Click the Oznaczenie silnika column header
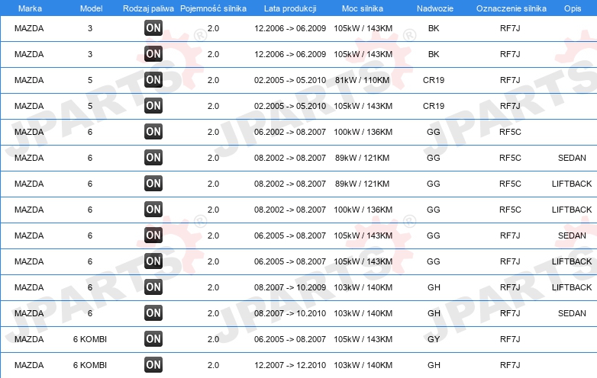The width and height of the screenshot is (597, 378). tap(511, 8)
